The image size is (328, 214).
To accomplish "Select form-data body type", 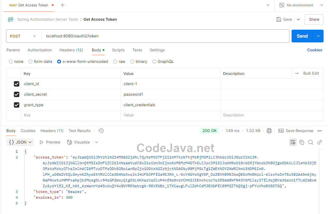I will click(30, 62).
